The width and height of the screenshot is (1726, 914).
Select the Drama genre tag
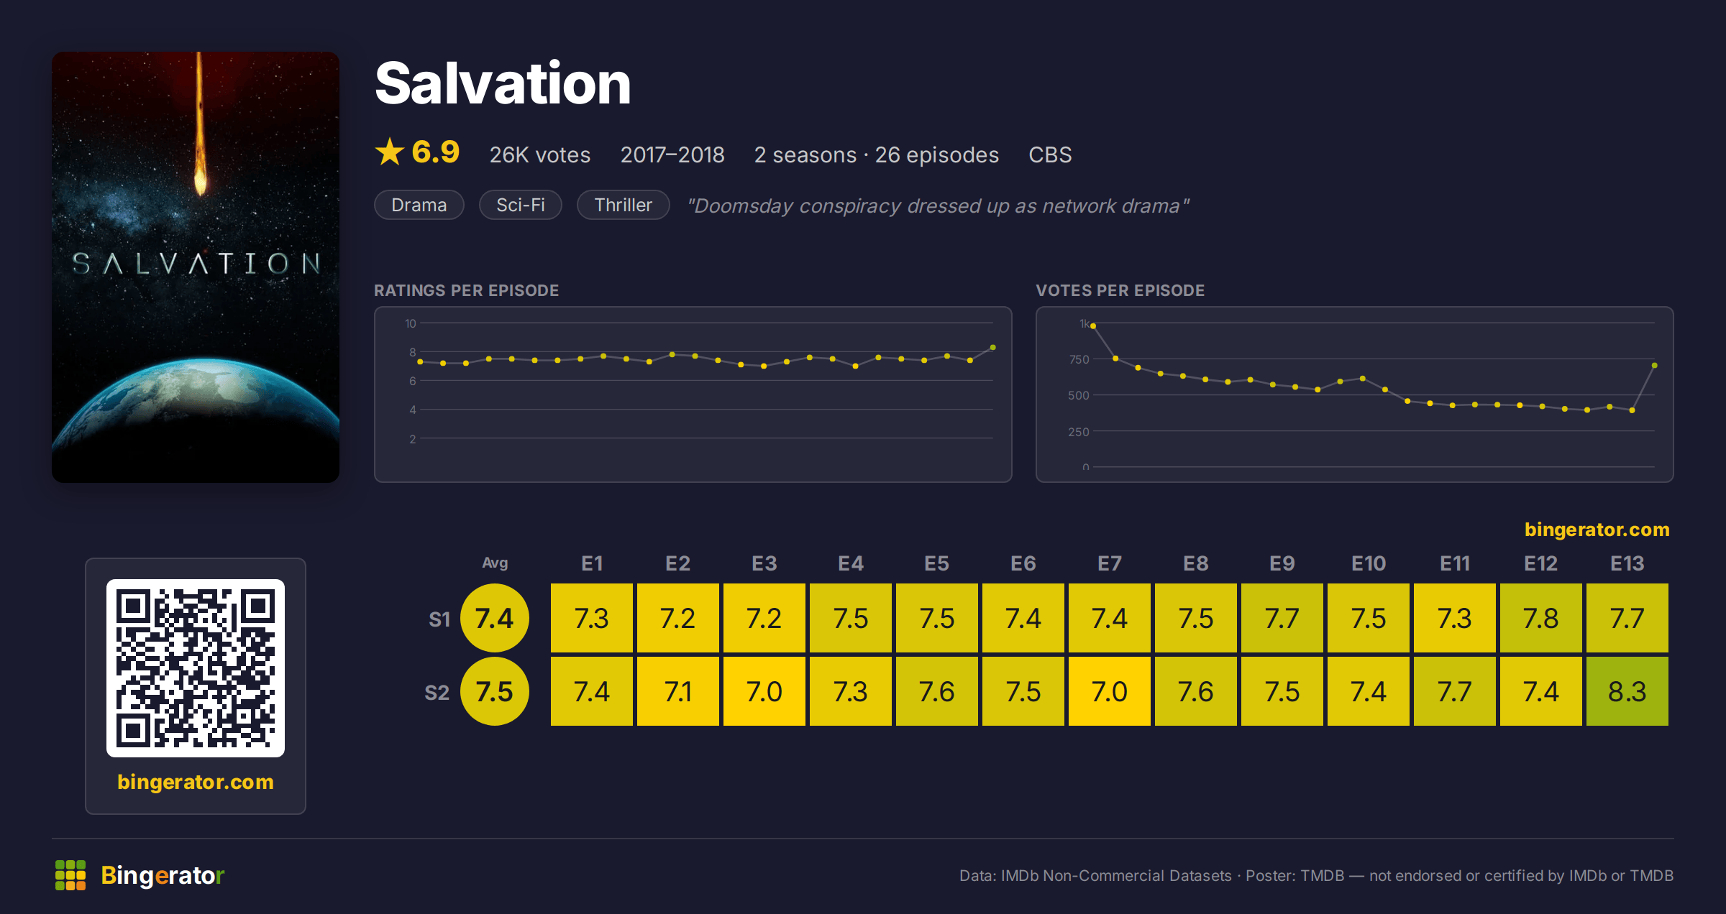click(x=419, y=205)
